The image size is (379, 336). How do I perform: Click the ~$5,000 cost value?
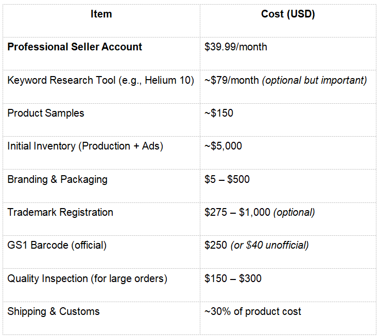click(223, 146)
